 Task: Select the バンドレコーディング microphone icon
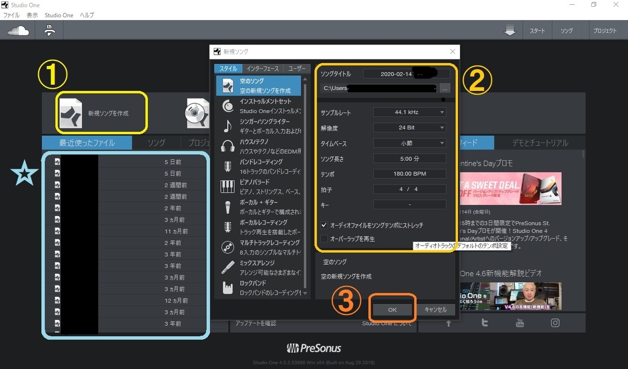[228, 166]
